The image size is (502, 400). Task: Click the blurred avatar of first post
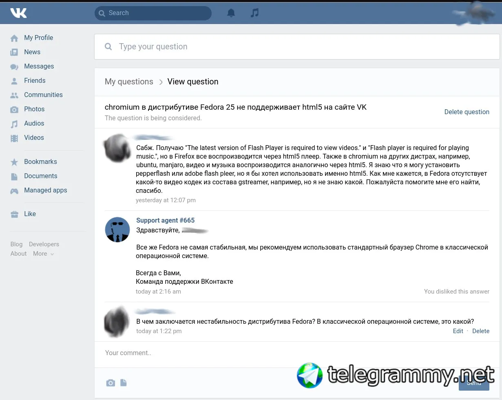click(117, 148)
